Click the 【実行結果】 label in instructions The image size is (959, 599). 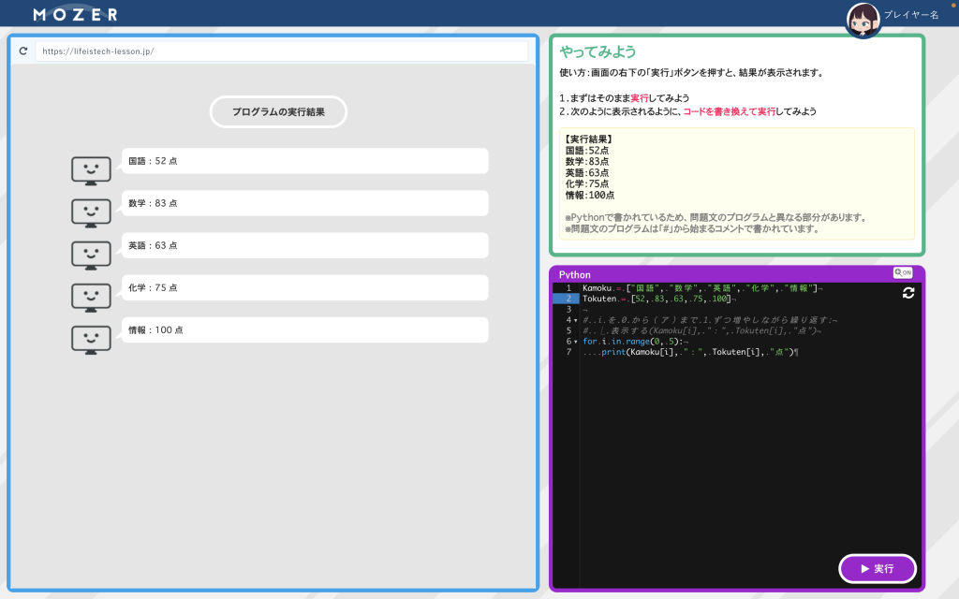[588, 139]
